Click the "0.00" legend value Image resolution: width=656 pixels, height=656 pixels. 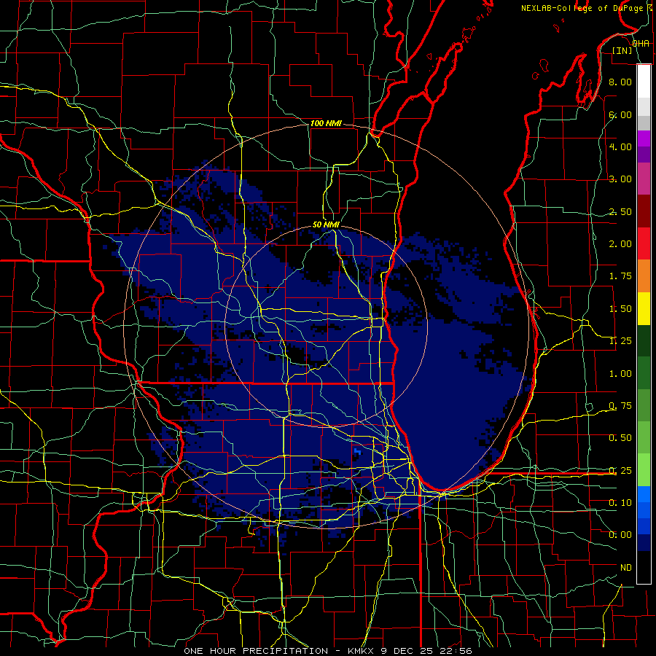(620, 535)
